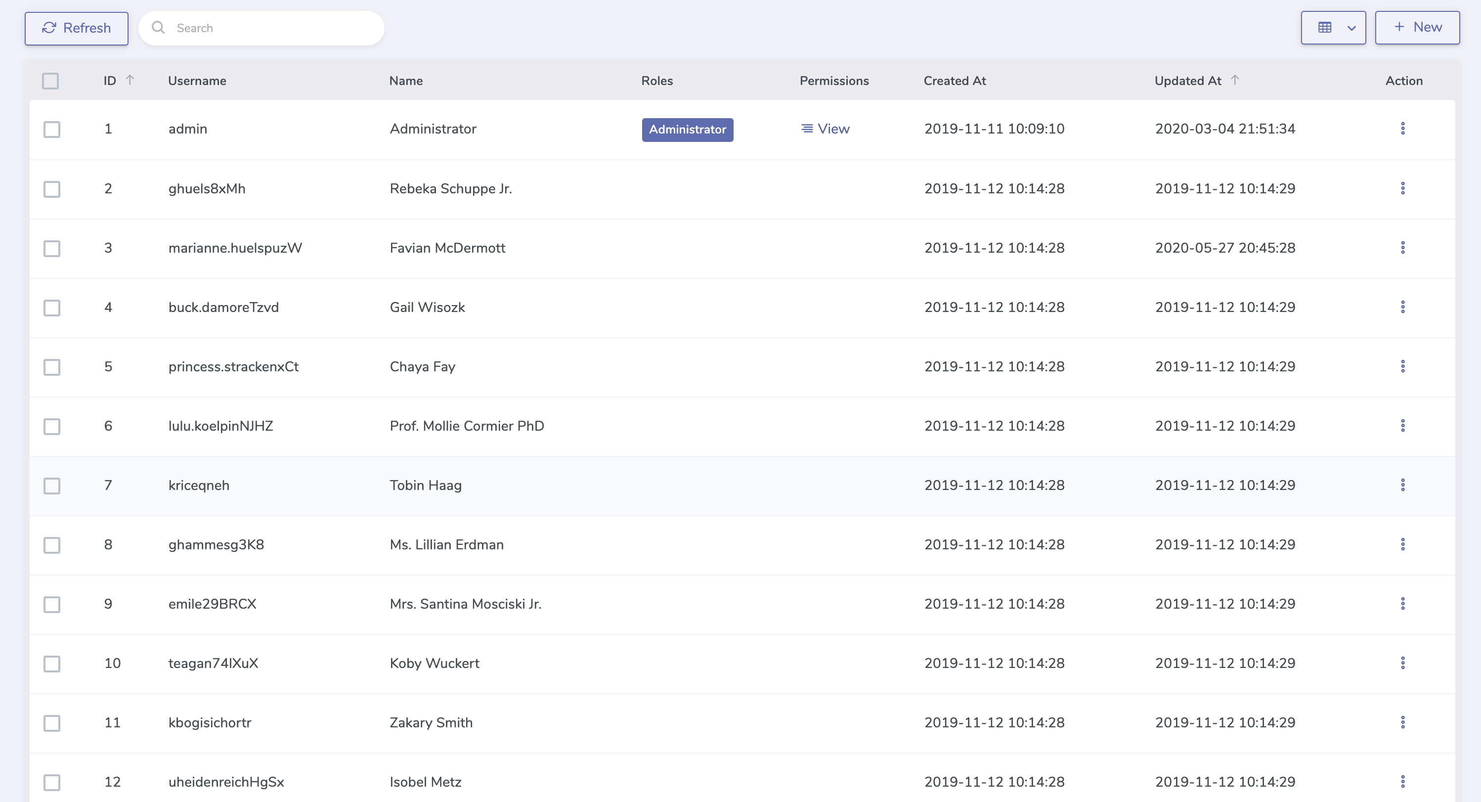
Task: Open action menu for kriceqneh row
Action: [x=1402, y=485]
